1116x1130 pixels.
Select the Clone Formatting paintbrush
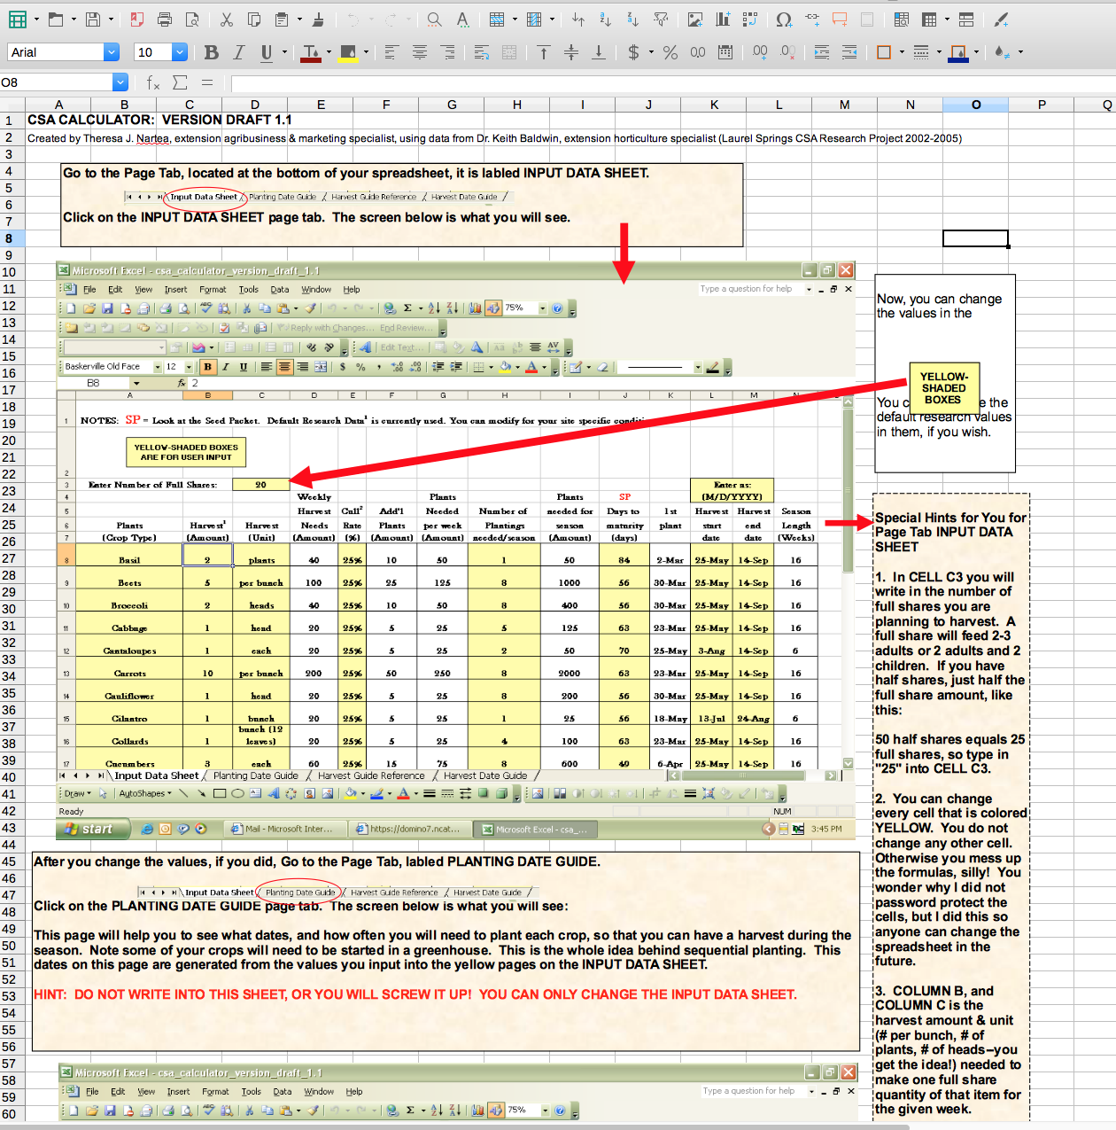pos(318,19)
